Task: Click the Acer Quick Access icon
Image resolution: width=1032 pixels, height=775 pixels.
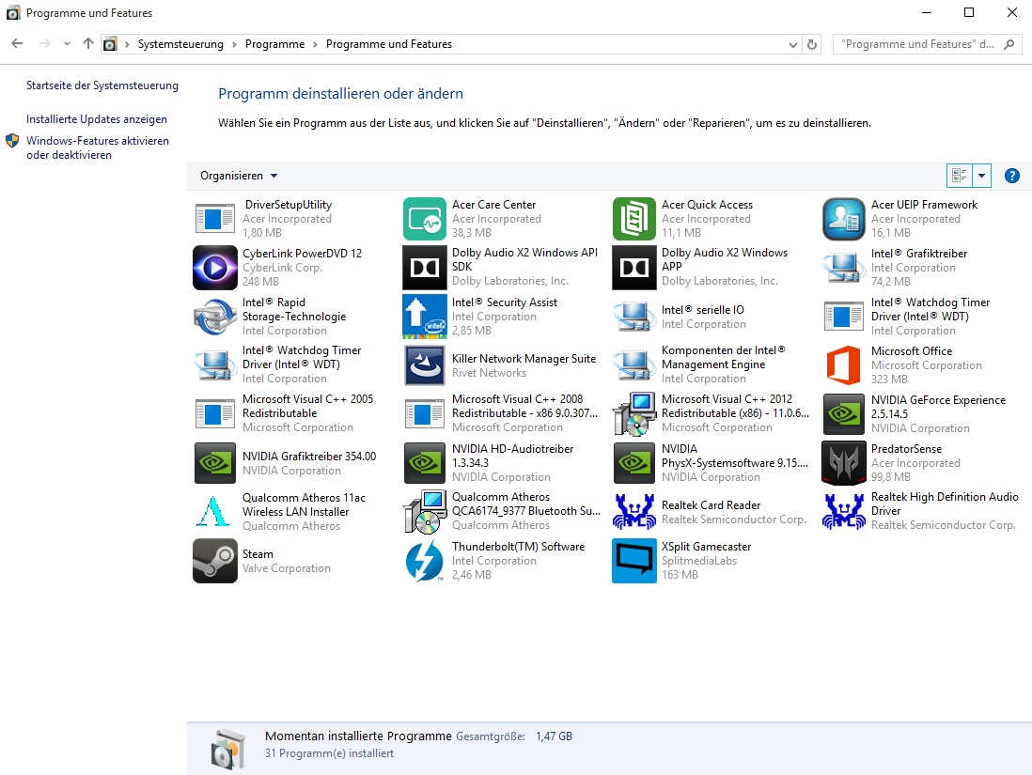Action: coord(633,219)
